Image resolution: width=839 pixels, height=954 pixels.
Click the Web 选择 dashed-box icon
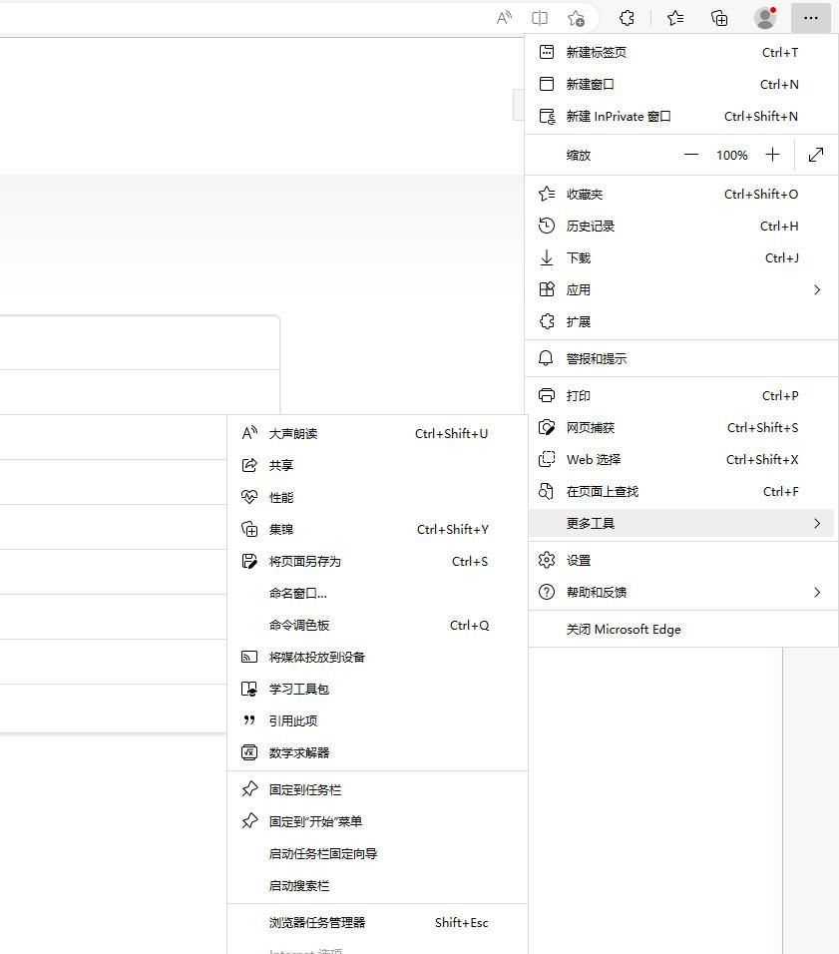(547, 459)
